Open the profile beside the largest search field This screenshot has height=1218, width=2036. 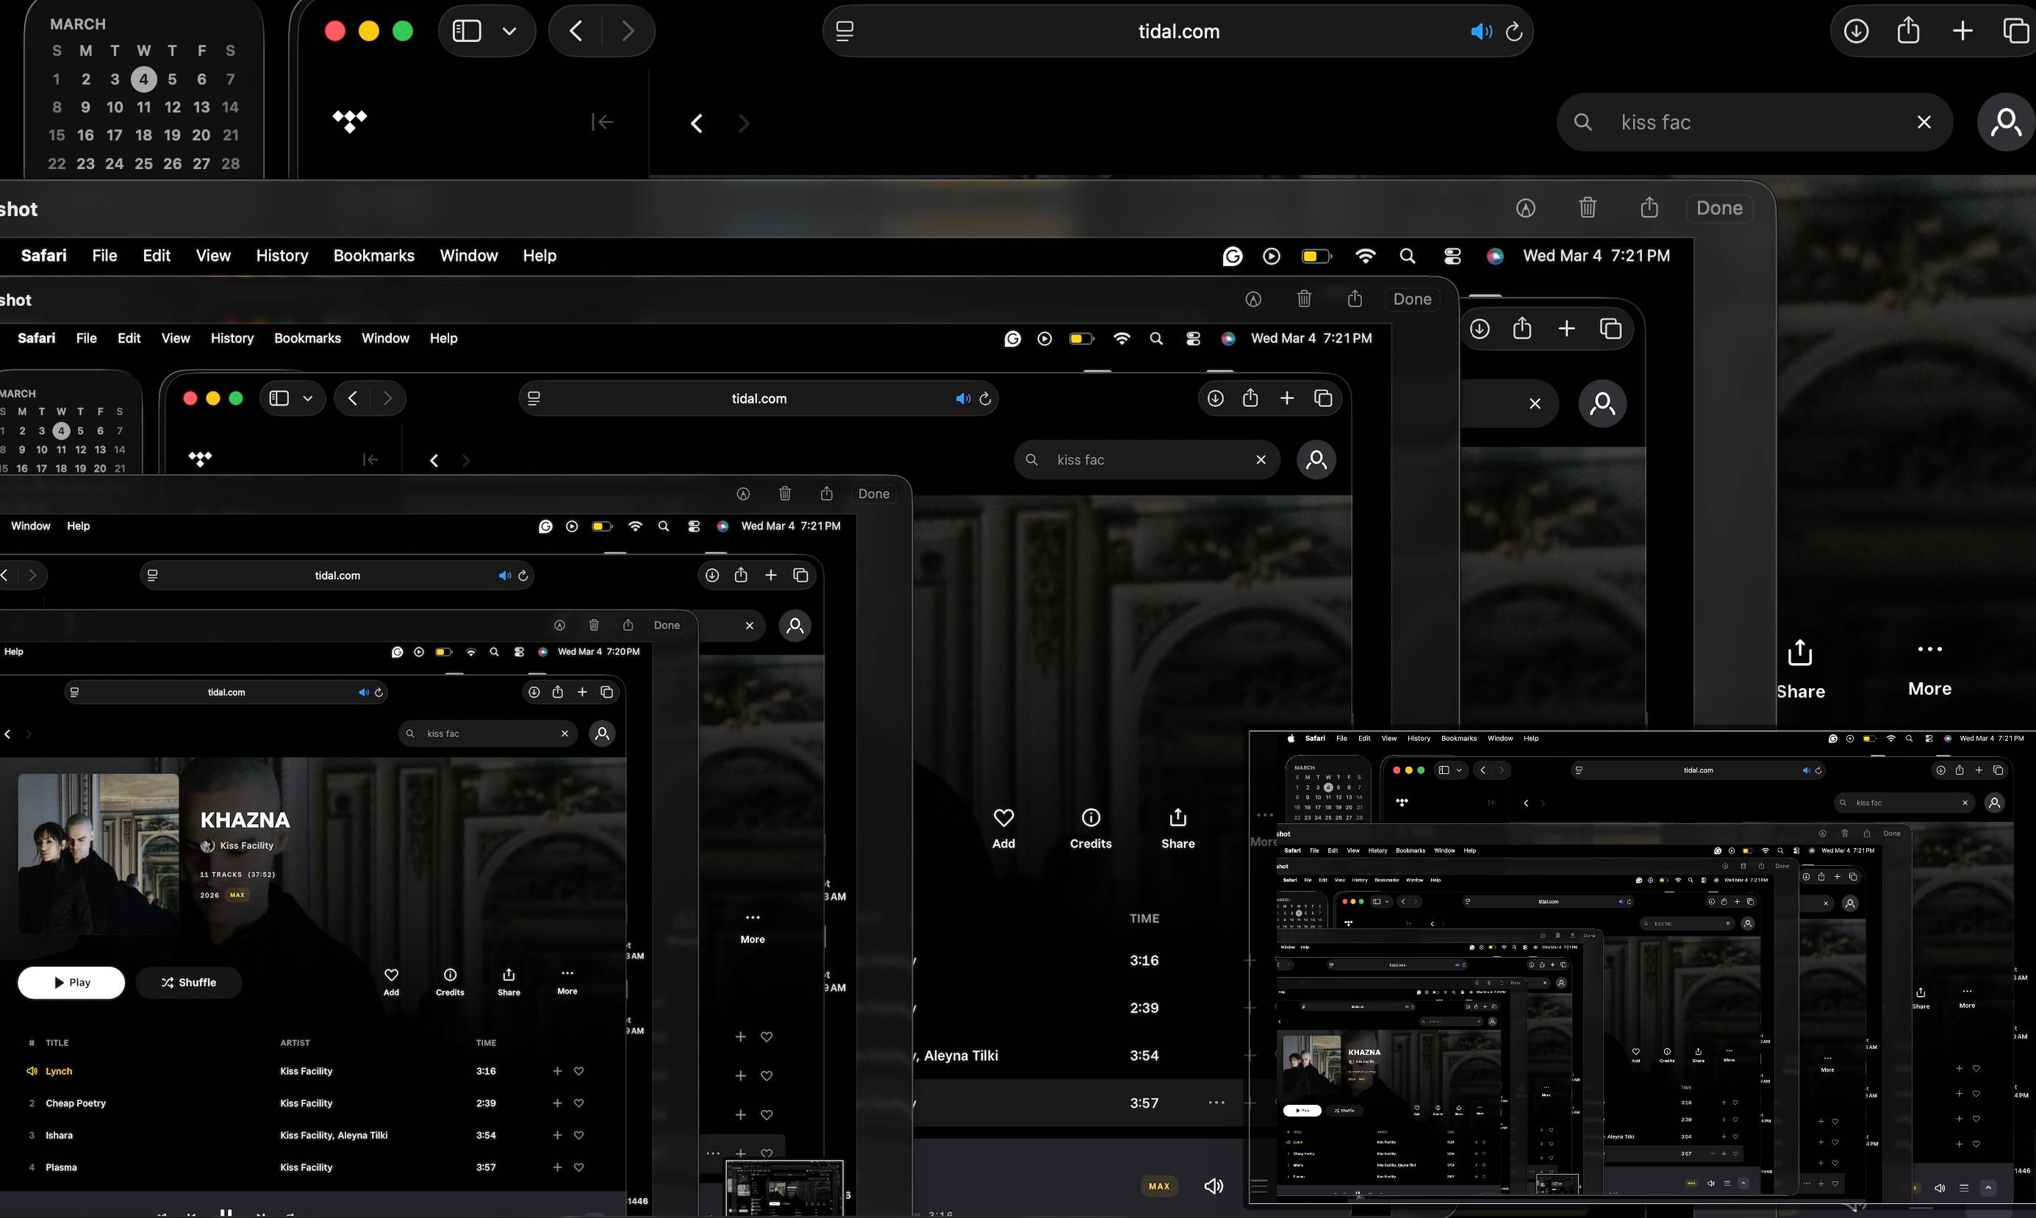(x=2006, y=121)
